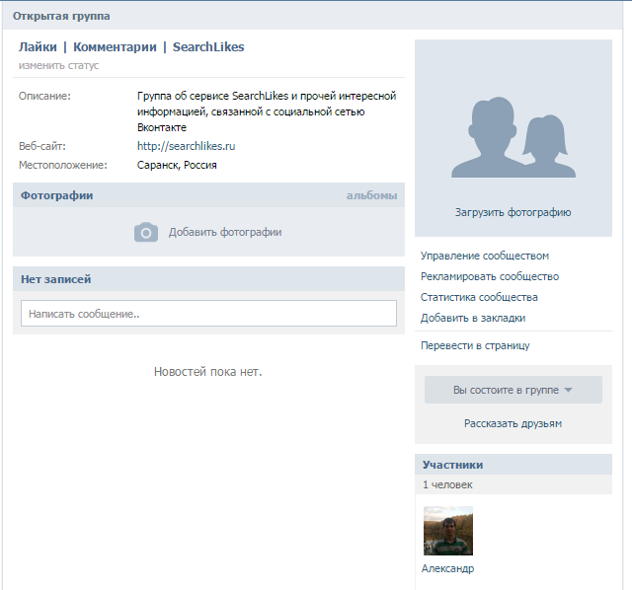Open the 'Вы состоите в группе' dropdown
The height and width of the screenshot is (590, 632).
(x=513, y=390)
